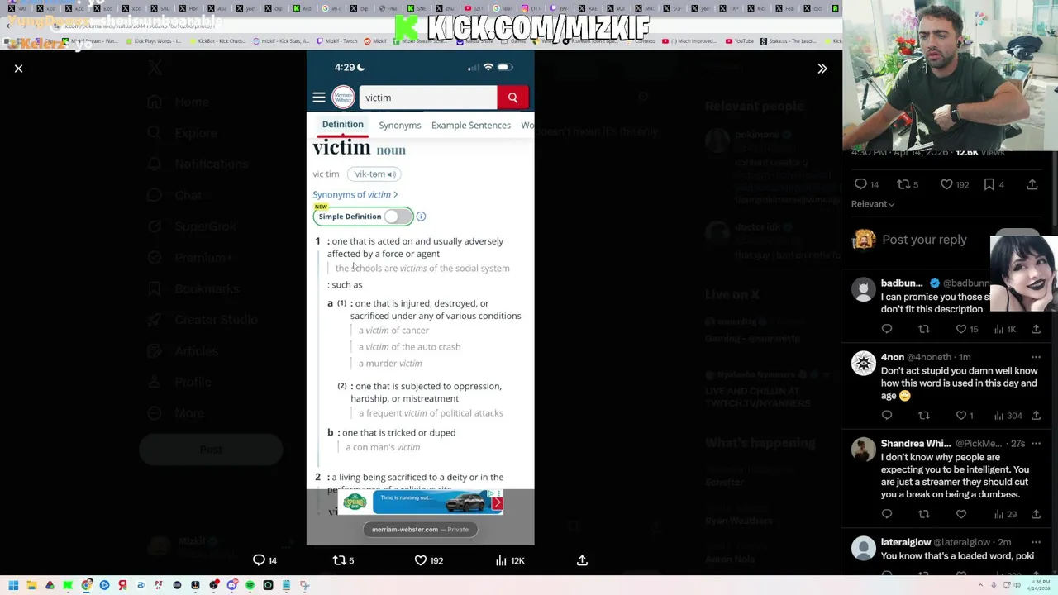Bookmark the post using the icon showing 4
1058x595 pixels.
click(994, 184)
